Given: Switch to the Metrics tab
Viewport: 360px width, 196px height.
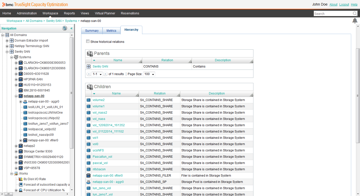Looking at the screenshot, I should click(x=111, y=31).
